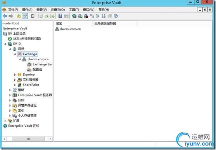Close the inner MMC child window
This screenshot has width=216, height=150.
coord(210,10)
